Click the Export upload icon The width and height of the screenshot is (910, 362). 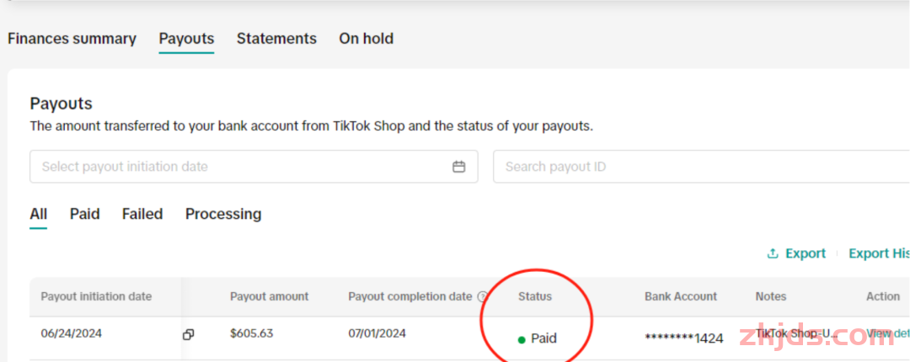click(773, 253)
